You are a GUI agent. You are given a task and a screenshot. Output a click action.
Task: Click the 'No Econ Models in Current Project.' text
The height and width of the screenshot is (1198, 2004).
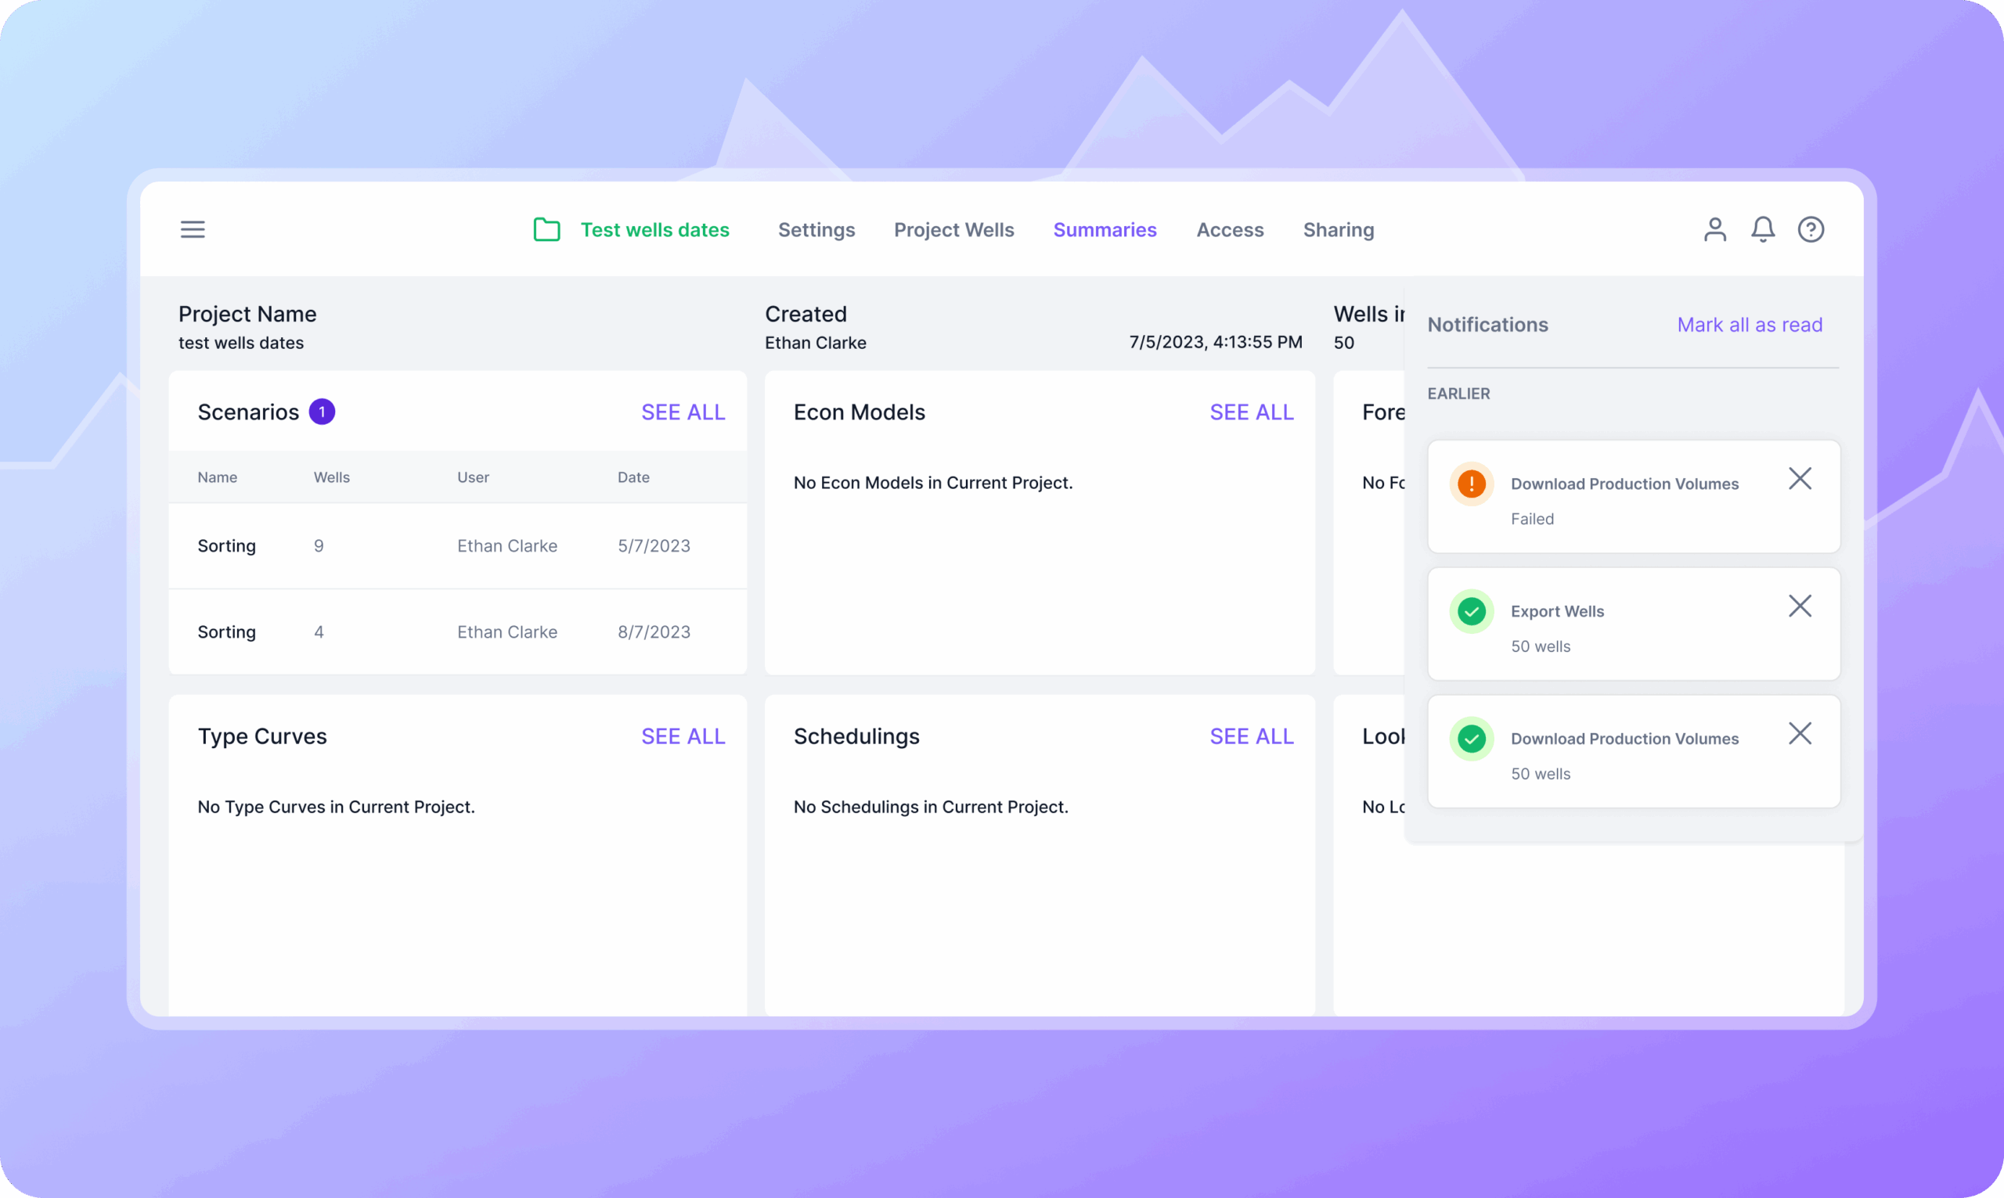pyautogui.click(x=932, y=483)
